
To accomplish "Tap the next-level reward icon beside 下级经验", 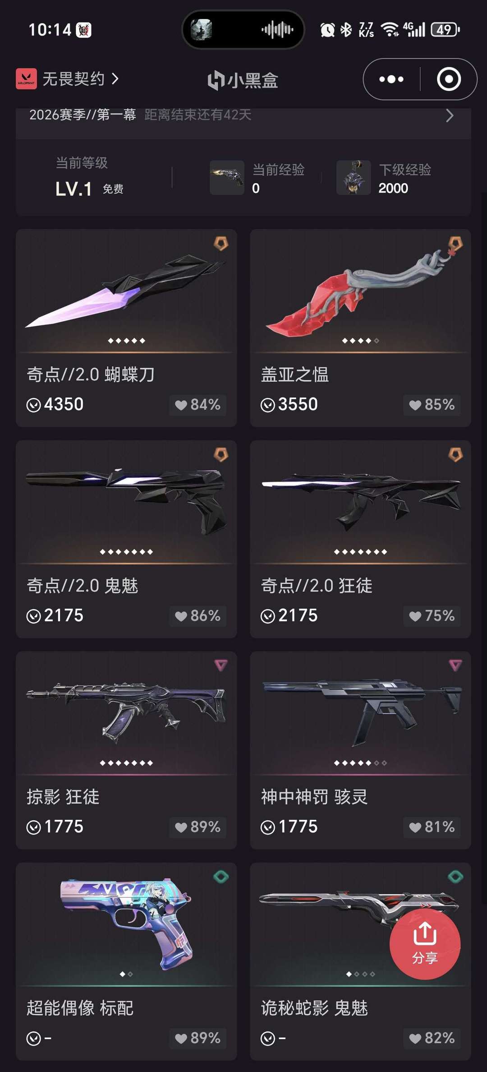I will point(354,177).
